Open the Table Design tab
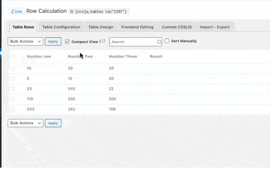The height and width of the screenshot is (170, 270). pyautogui.click(x=101, y=27)
